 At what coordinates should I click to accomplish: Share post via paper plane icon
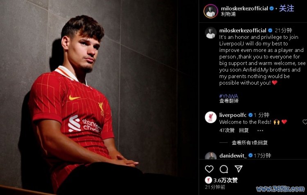pos(239,168)
